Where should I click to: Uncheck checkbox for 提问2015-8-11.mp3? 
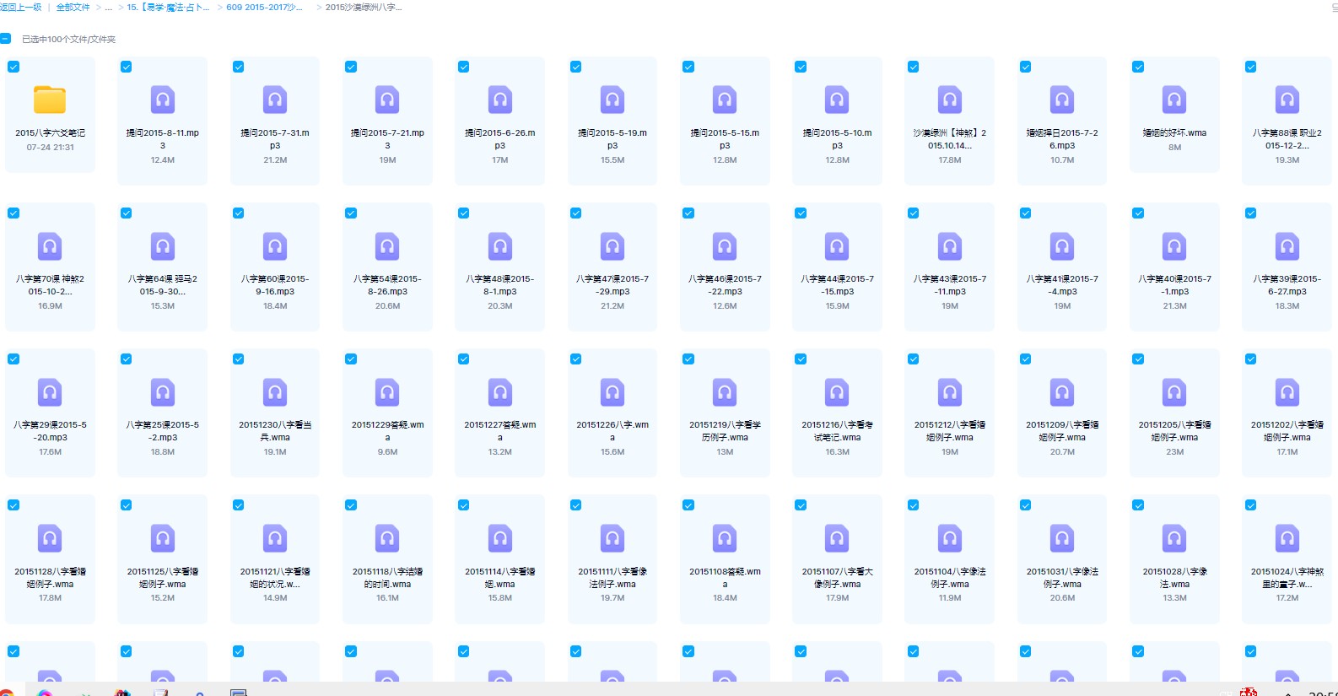pyautogui.click(x=126, y=67)
